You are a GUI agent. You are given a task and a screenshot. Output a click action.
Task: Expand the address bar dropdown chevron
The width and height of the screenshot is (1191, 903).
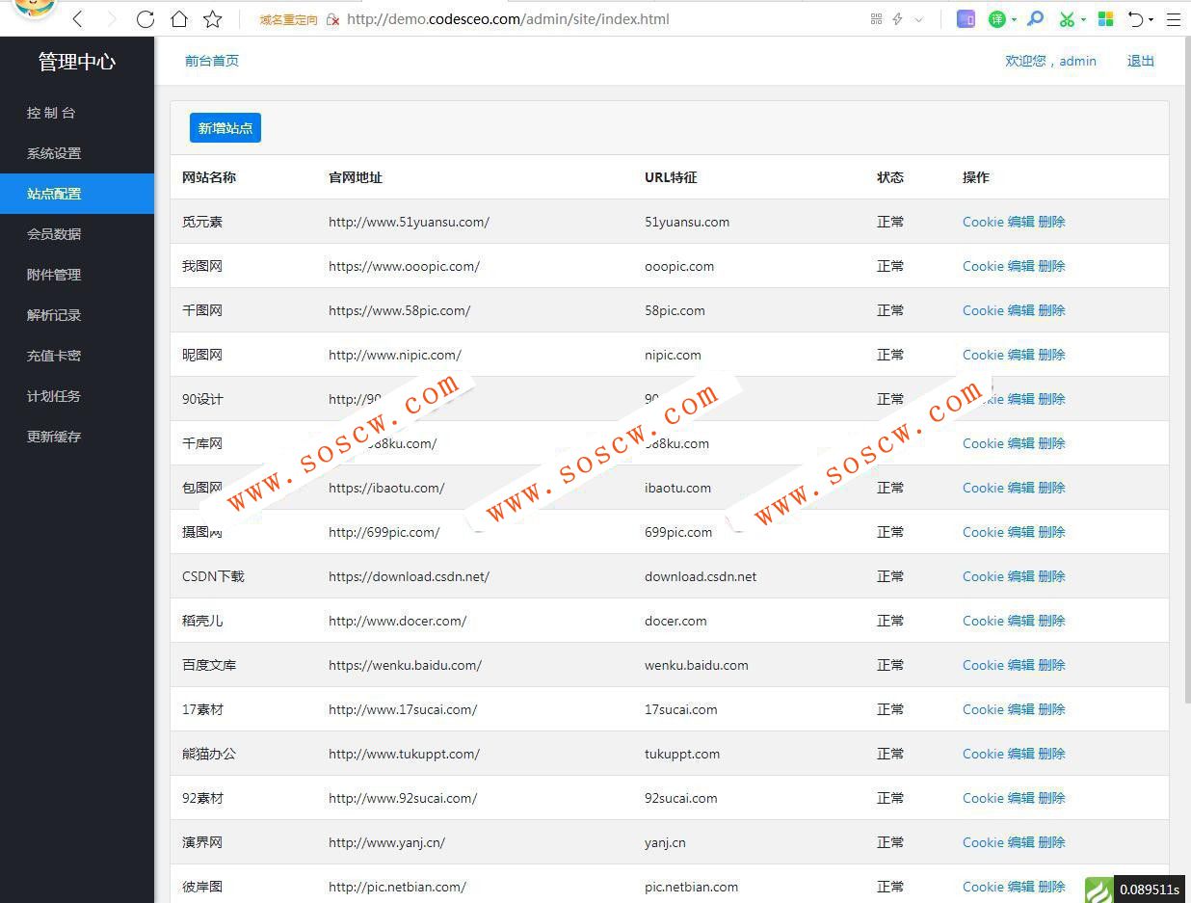point(918,19)
